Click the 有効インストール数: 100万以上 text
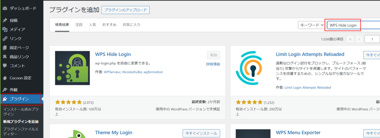Screen dimensions: 380x138 (x=78, y=111)
